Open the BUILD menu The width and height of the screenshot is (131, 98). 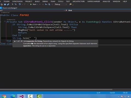(x=37, y=1)
